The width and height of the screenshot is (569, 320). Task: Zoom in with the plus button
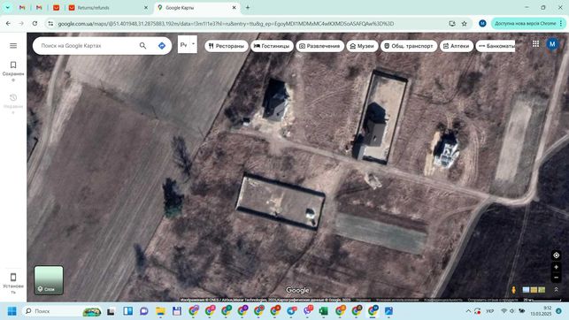pos(556,267)
